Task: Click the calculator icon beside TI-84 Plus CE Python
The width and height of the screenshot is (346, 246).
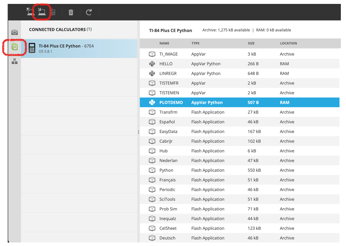Action: click(x=32, y=48)
